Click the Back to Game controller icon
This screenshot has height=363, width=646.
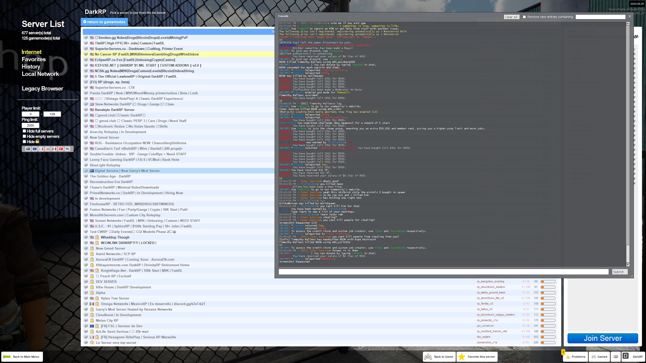click(428, 357)
